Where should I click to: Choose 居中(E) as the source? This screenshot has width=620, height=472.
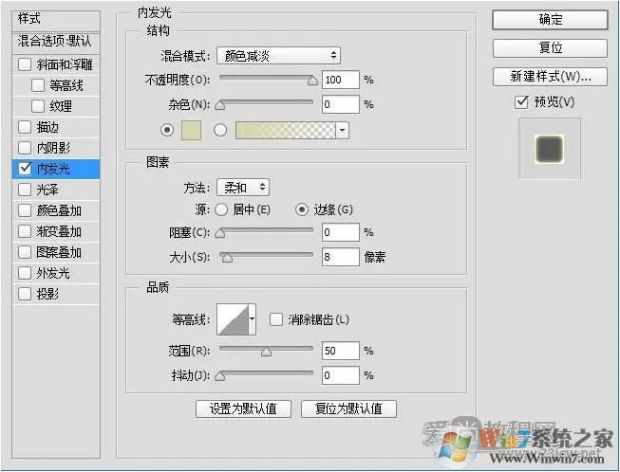click(221, 209)
